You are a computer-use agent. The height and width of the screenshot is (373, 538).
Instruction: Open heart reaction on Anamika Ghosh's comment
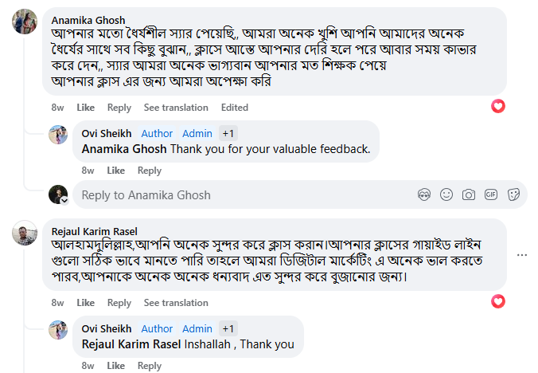(498, 106)
